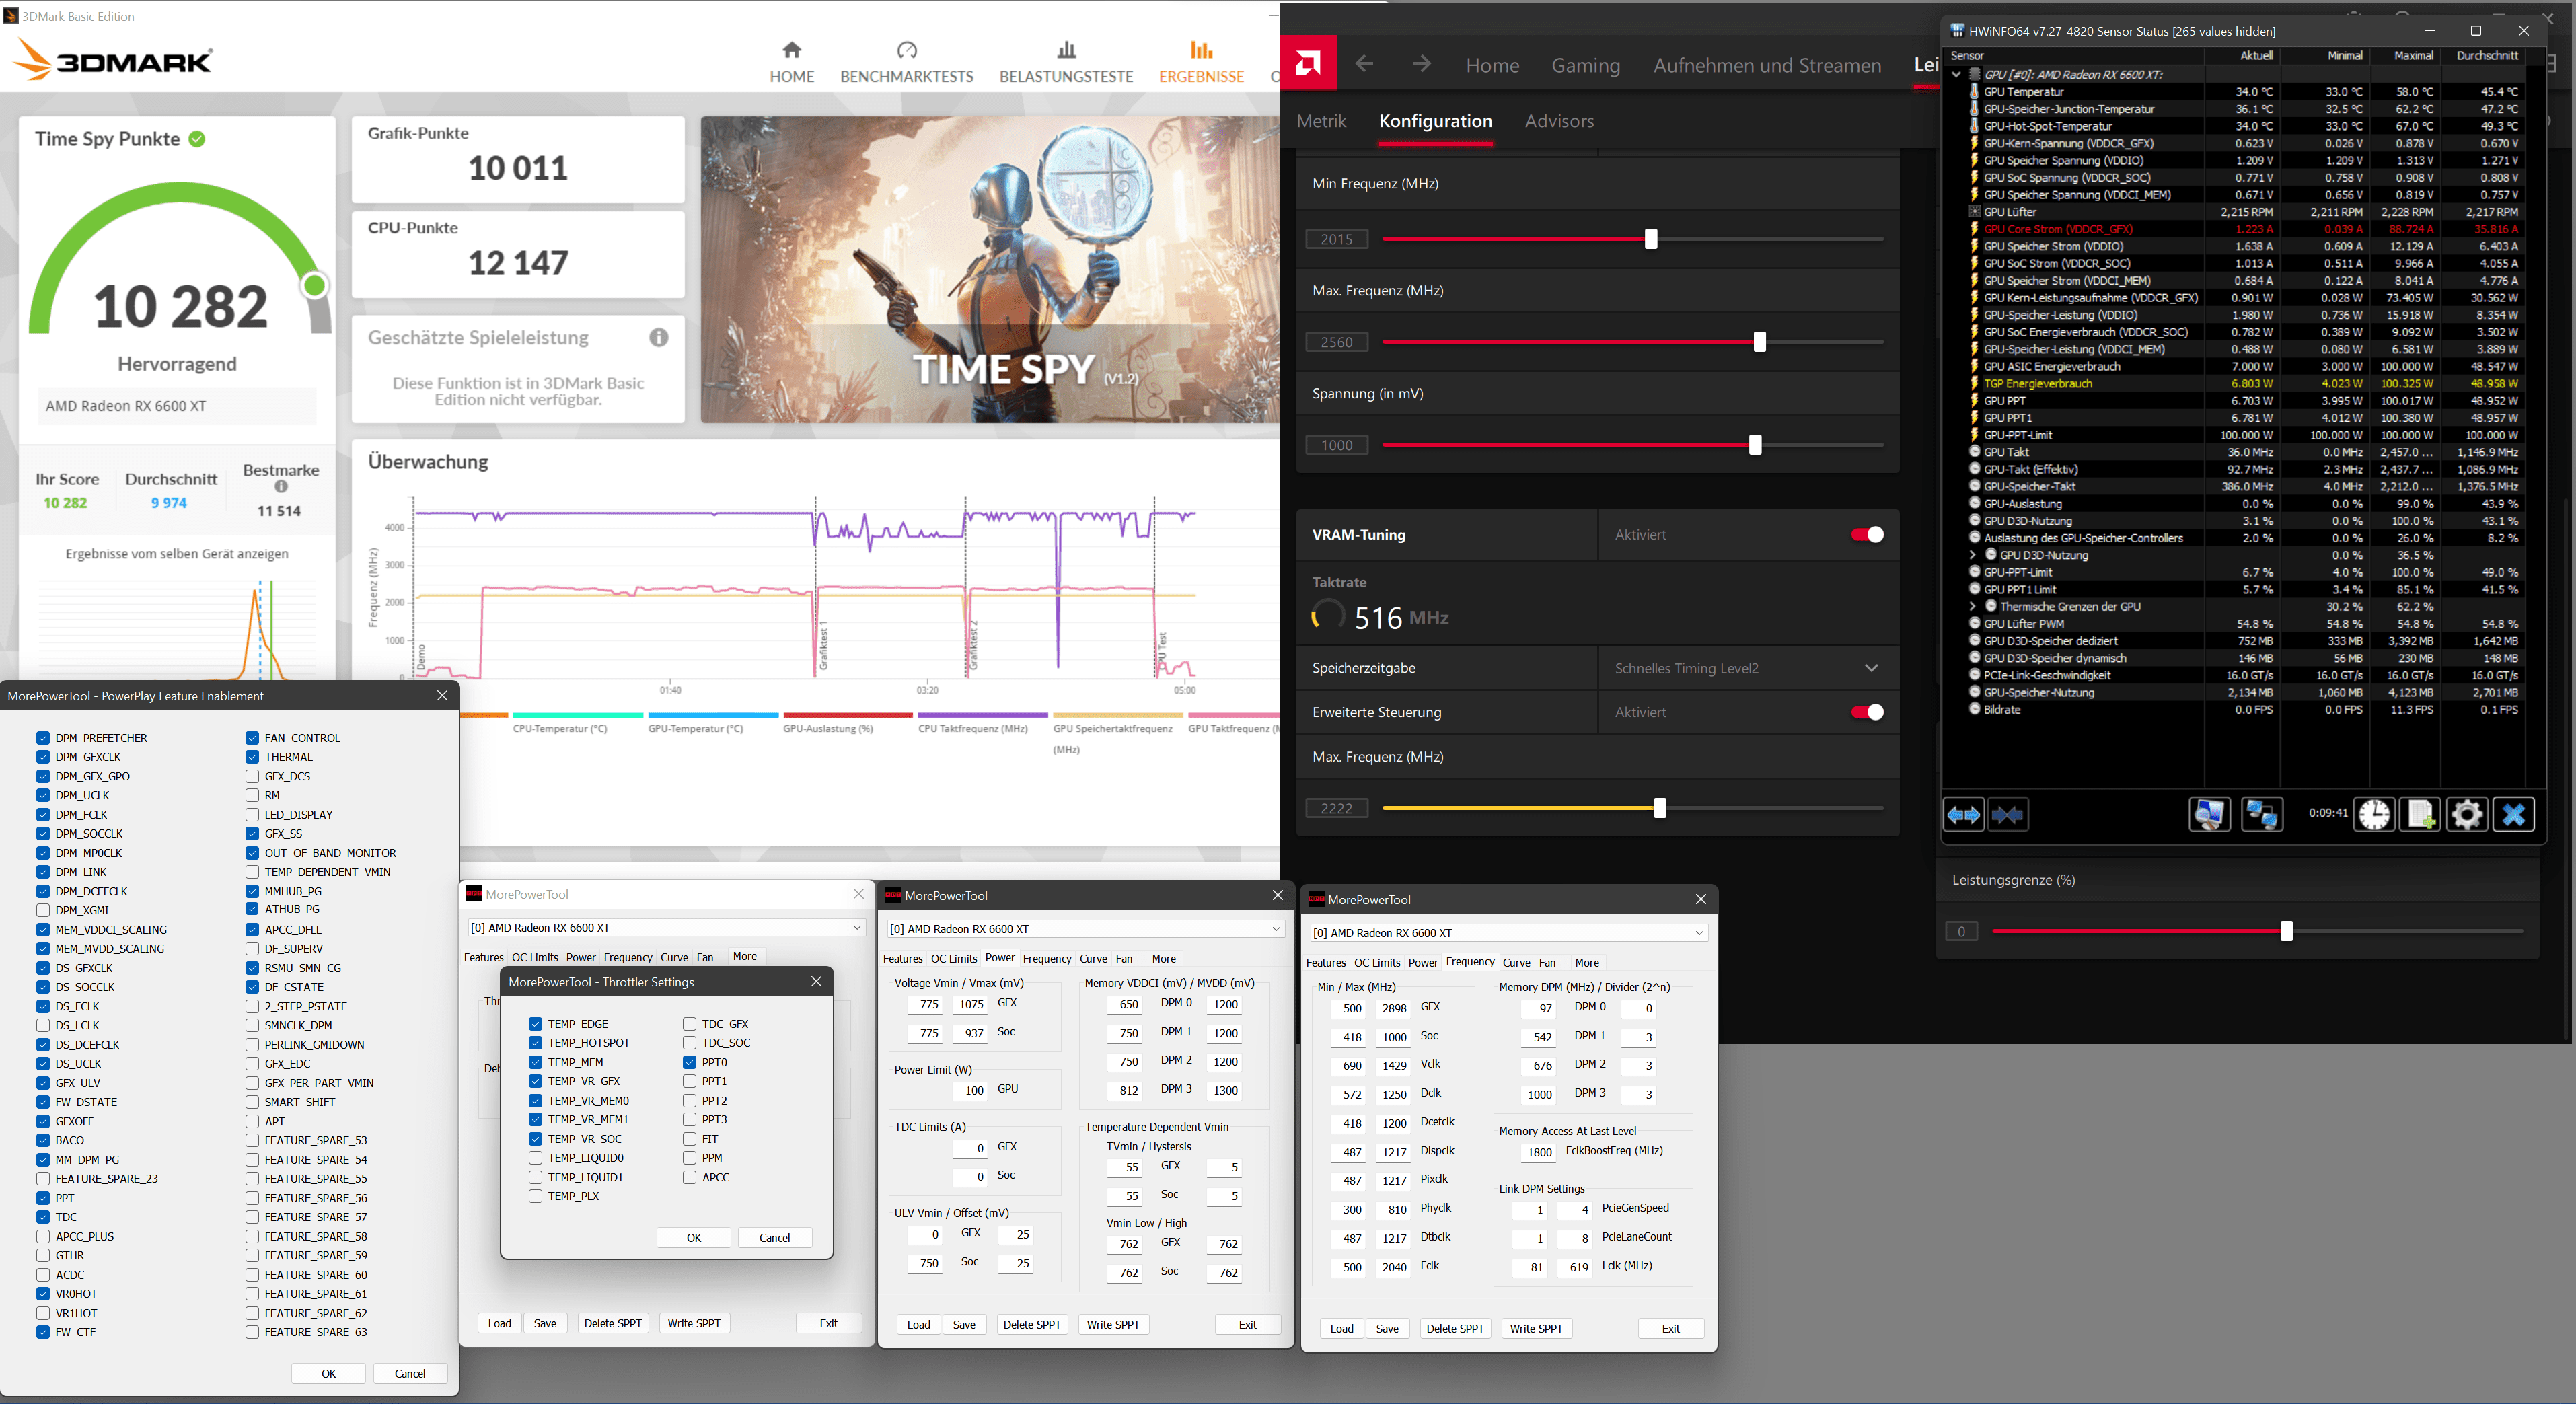This screenshot has height=1404, width=2576.
Task: Click Ergebnisse vom selben Gerät anzeigen link
Action: (x=177, y=554)
